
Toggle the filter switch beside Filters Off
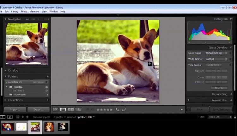coord(235,117)
